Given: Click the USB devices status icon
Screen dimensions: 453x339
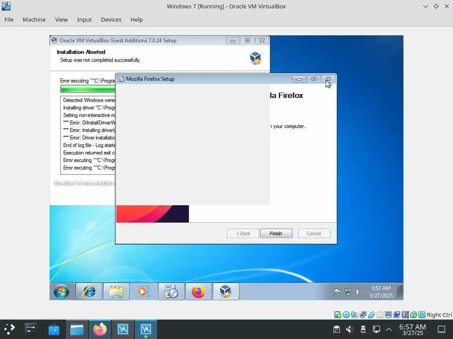Looking at the screenshot, I should pyautogui.click(x=372, y=314).
